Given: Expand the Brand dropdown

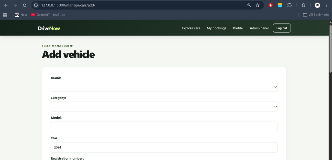Looking at the screenshot, I should [164, 87].
